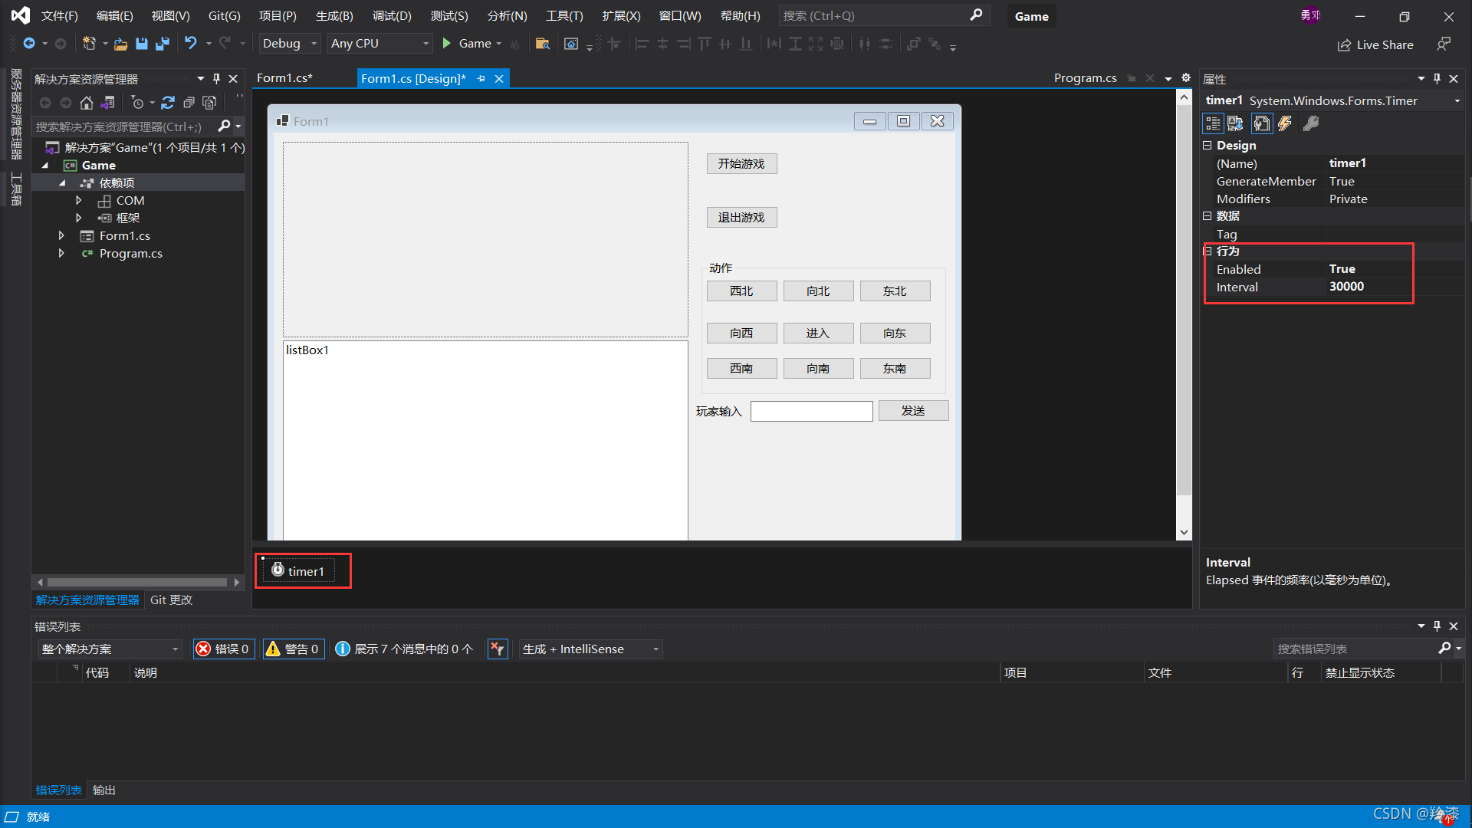Open the 调试(D) menu
This screenshot has width=1472, height=828.
tap(391, 16)
